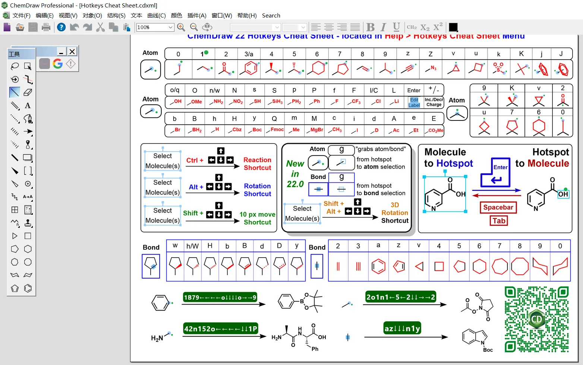Open Help with the blue question-mark icon
Viewport: 583px width, 365px height.
[61, 27]
